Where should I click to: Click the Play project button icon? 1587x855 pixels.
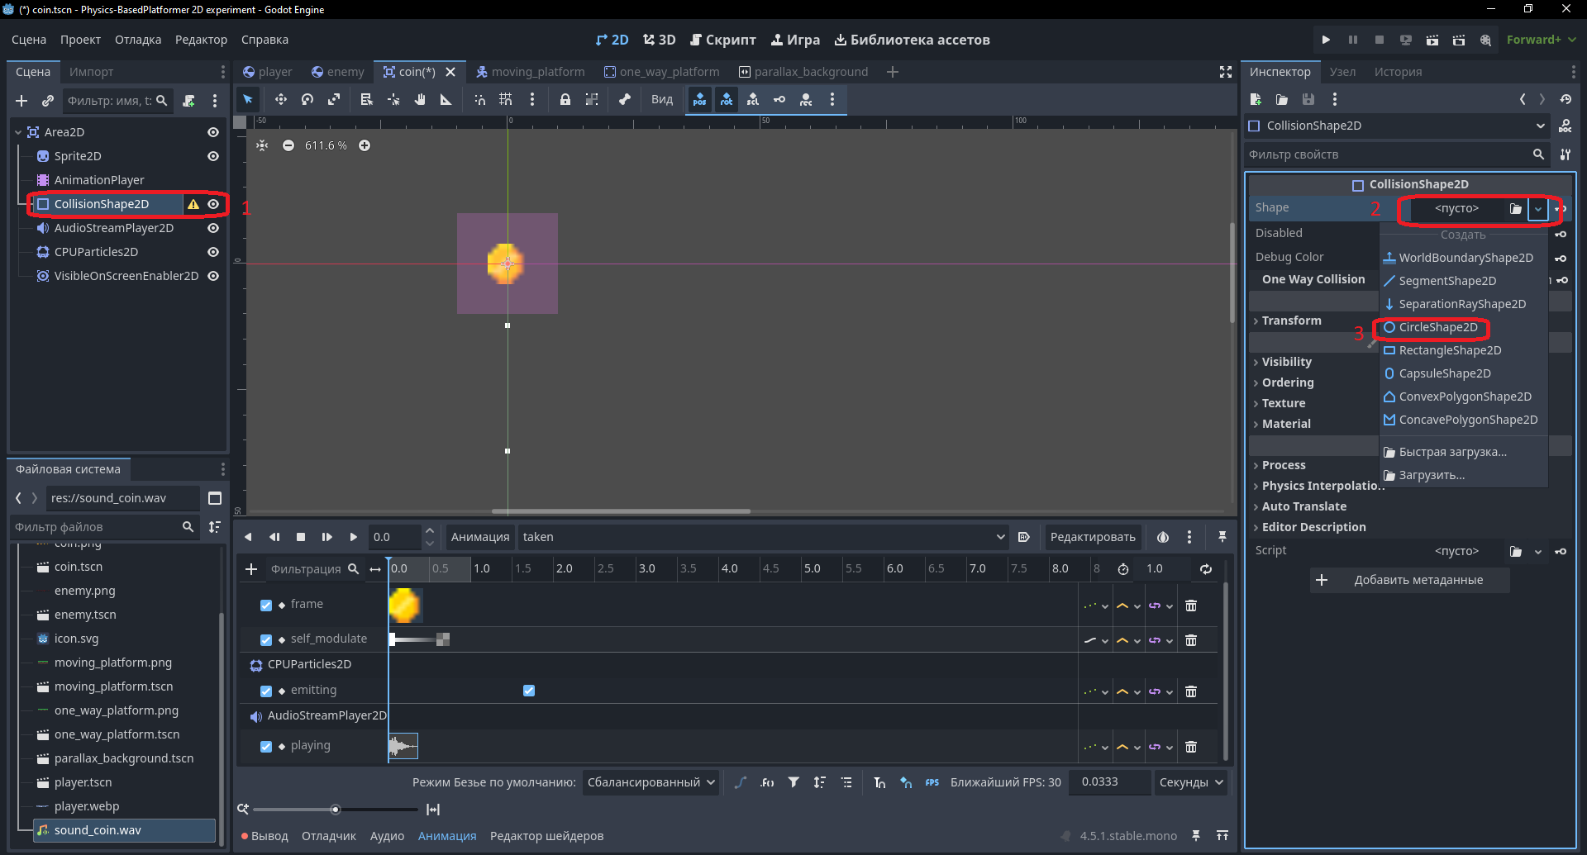(1326, 40)
